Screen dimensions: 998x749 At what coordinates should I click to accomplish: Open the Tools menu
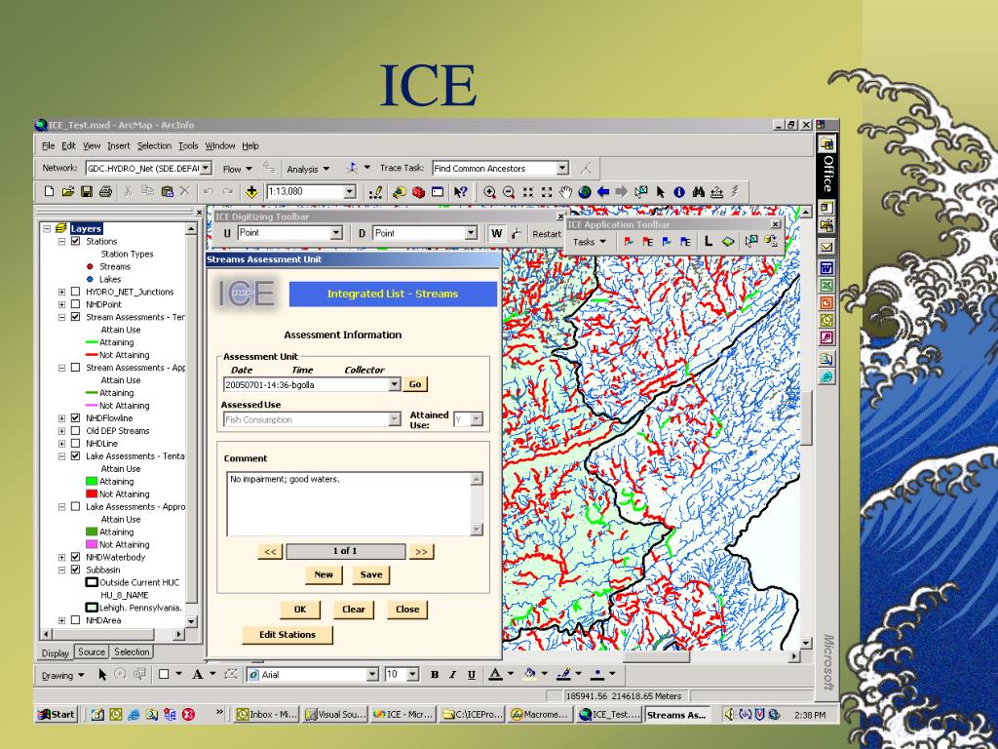pos(188,146)
